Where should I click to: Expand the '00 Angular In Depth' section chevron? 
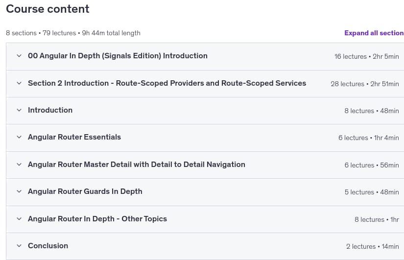19,56
